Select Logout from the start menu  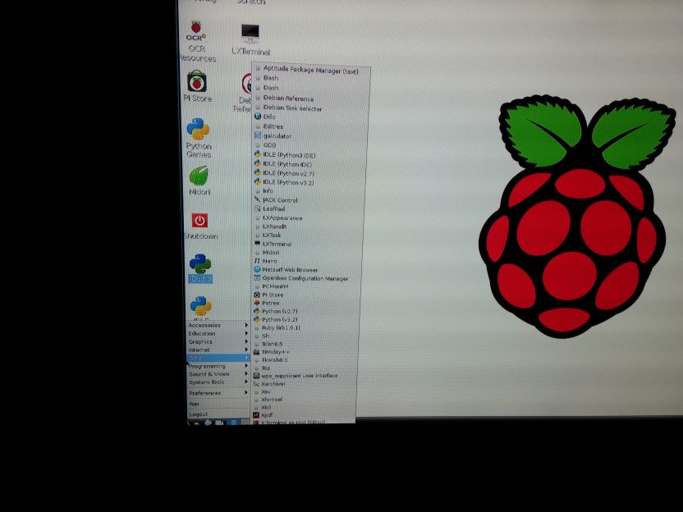coord(218,414)
